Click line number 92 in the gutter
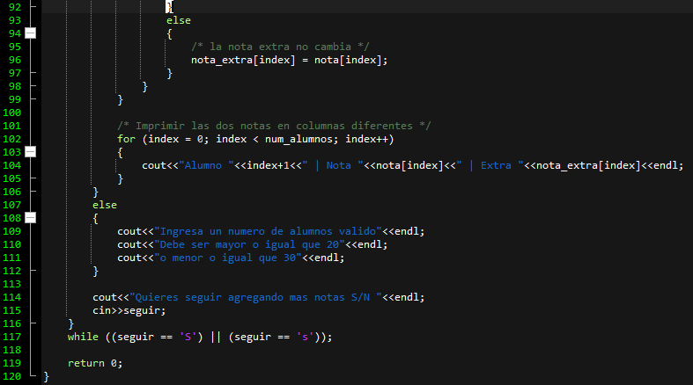 [x=12, y=7]
